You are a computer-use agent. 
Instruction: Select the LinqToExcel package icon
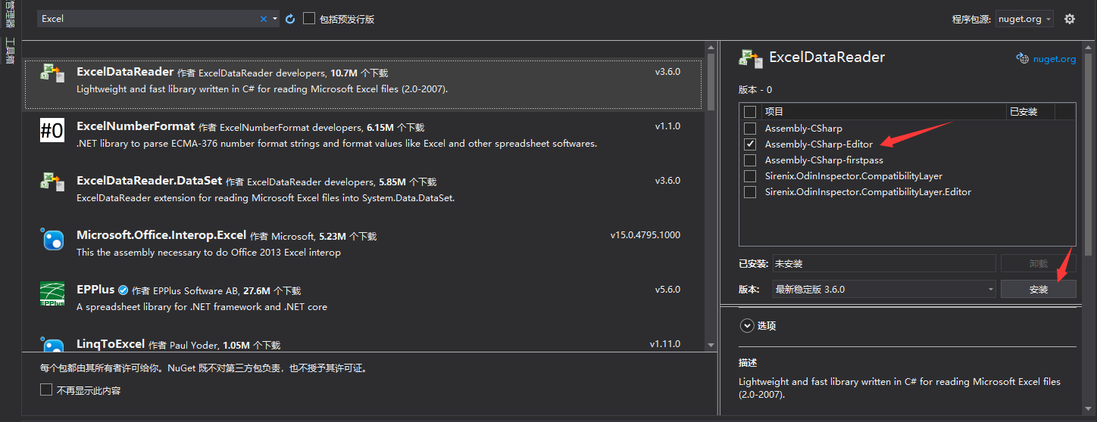pos(52,346)
